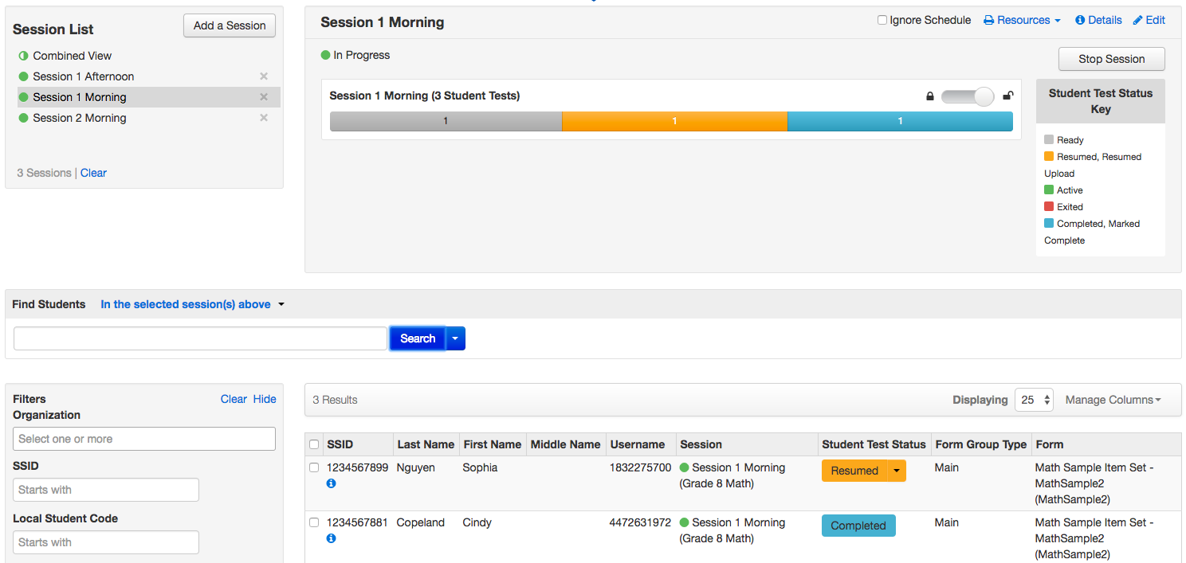Toggle the session lock switch
1186x563 pixels.
[968, 96]
